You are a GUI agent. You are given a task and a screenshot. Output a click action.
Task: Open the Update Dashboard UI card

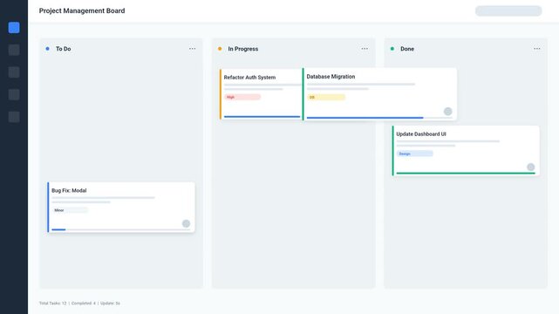pos(466,150)
